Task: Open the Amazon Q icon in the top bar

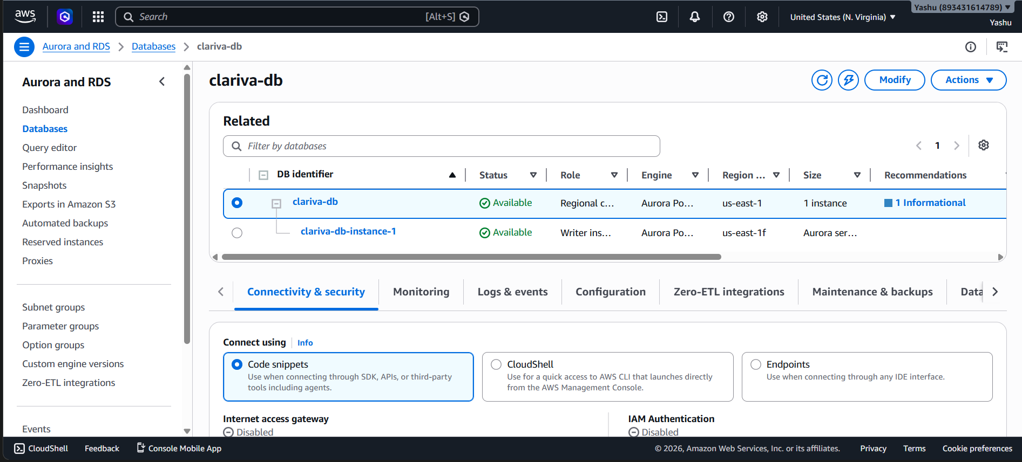Action: [65, 17]
